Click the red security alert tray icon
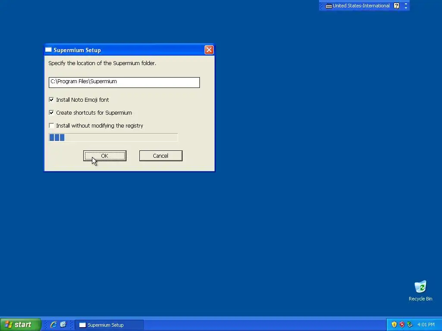Image resolution: width=442 pixels, height=331 pixels. coord(402,325)
